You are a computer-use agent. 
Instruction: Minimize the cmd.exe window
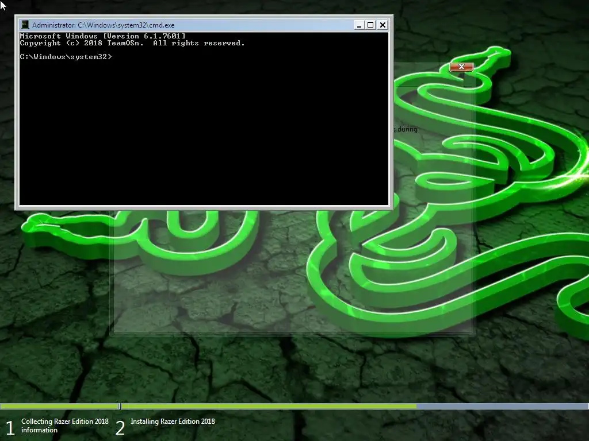pyautogui.click(x=359, y=25)
